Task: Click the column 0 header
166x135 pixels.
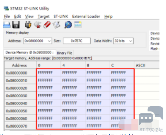Action: click(48, 65)
